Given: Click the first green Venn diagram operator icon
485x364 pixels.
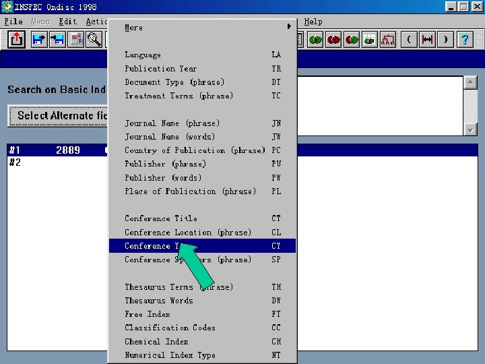Looking at the screenshot, I should coord(315,39).
